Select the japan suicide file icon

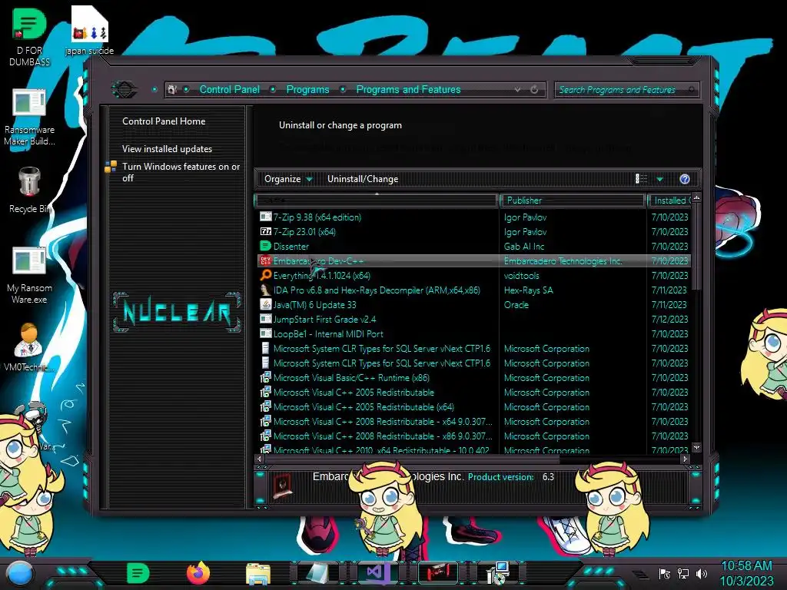pyautogui.click(x=89, y=31)
